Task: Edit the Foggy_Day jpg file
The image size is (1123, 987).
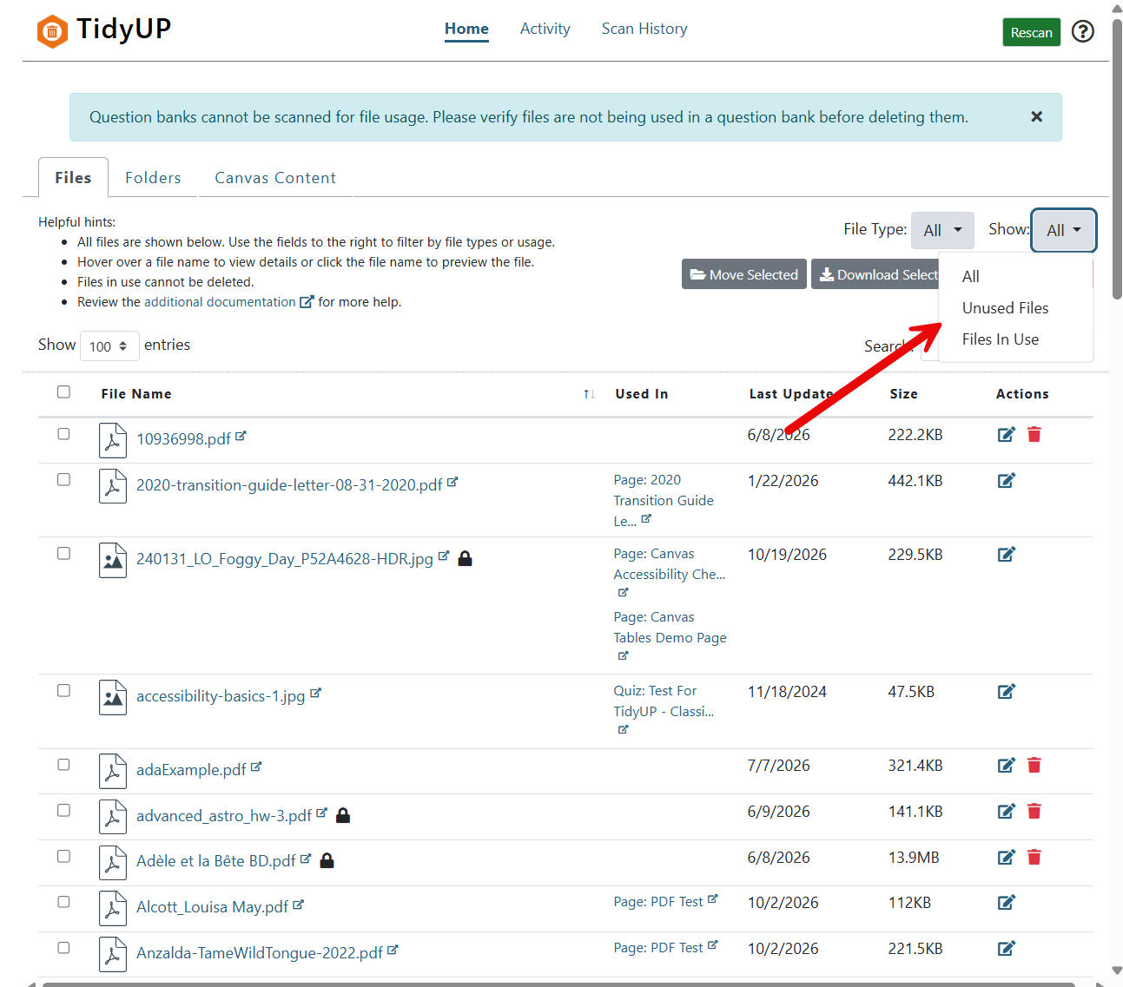Action: (x=1006, y=555)
